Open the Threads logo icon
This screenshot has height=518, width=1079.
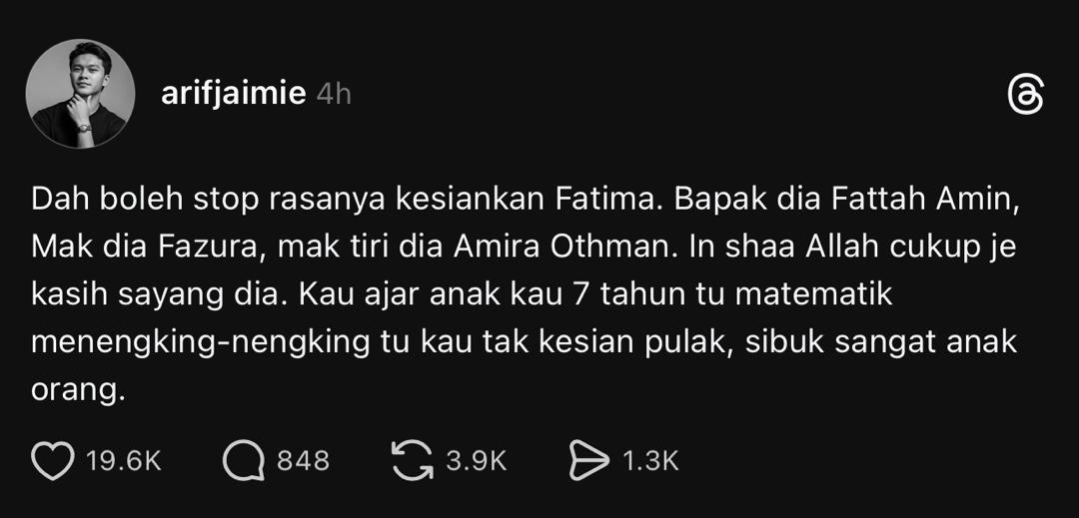[1025, 96]
